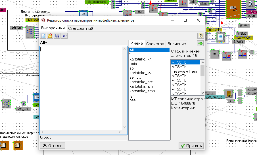Screen dimensions: 257x155
Task: Open help with the question mark icon
Action: tap(200, 35)
